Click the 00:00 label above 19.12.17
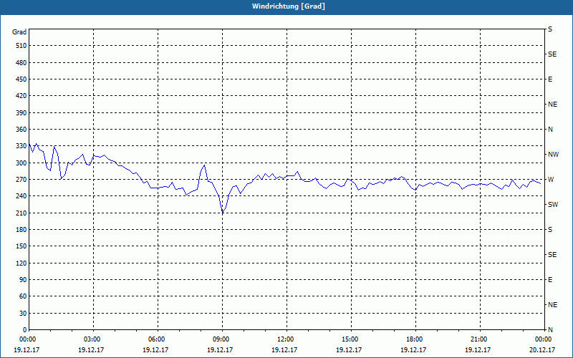 pyautogui.click(x=27, y=339)
